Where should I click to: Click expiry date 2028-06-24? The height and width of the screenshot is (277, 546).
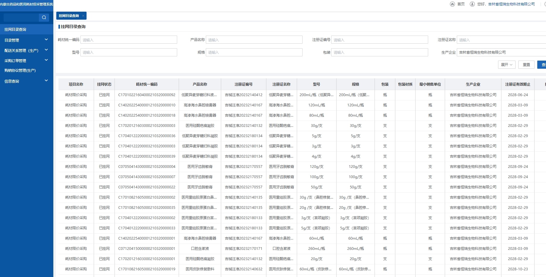pos(518,95)
